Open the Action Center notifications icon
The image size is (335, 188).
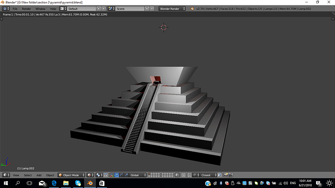click(x=318, y=183)
